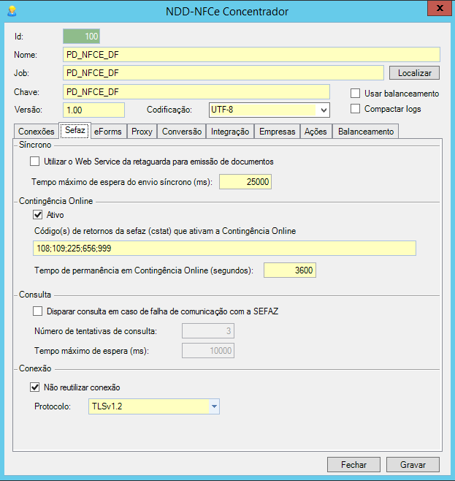
Task: Go to the Balanceamento tab
Action: tap(366, 132)
